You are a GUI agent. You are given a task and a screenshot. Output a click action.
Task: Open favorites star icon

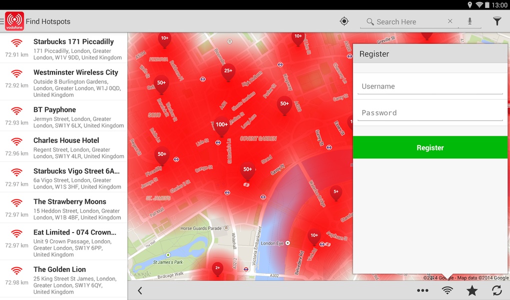pyautogui.click(x=472, y=290)
